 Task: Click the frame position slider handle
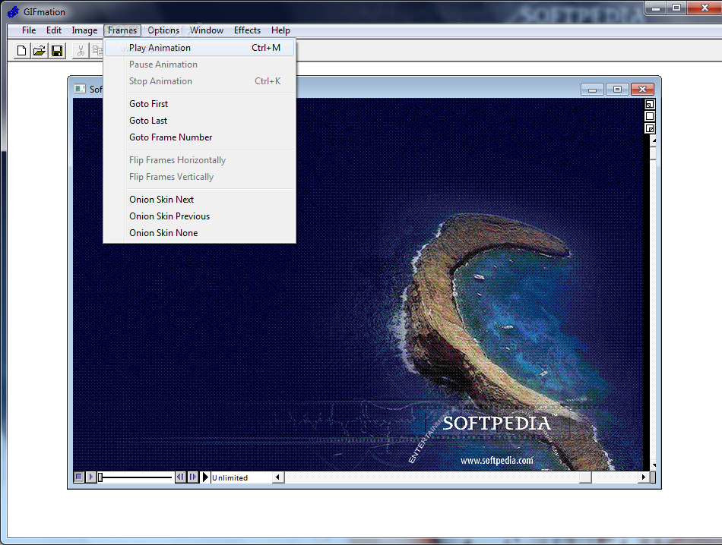[100, 477]
